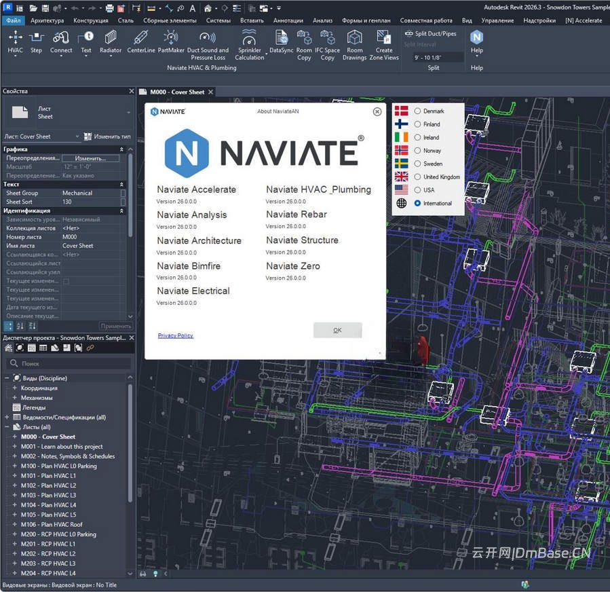Switch to the Архитектура ribbon tab
This screenshot has width=610, height=592.
click(47, 20)
